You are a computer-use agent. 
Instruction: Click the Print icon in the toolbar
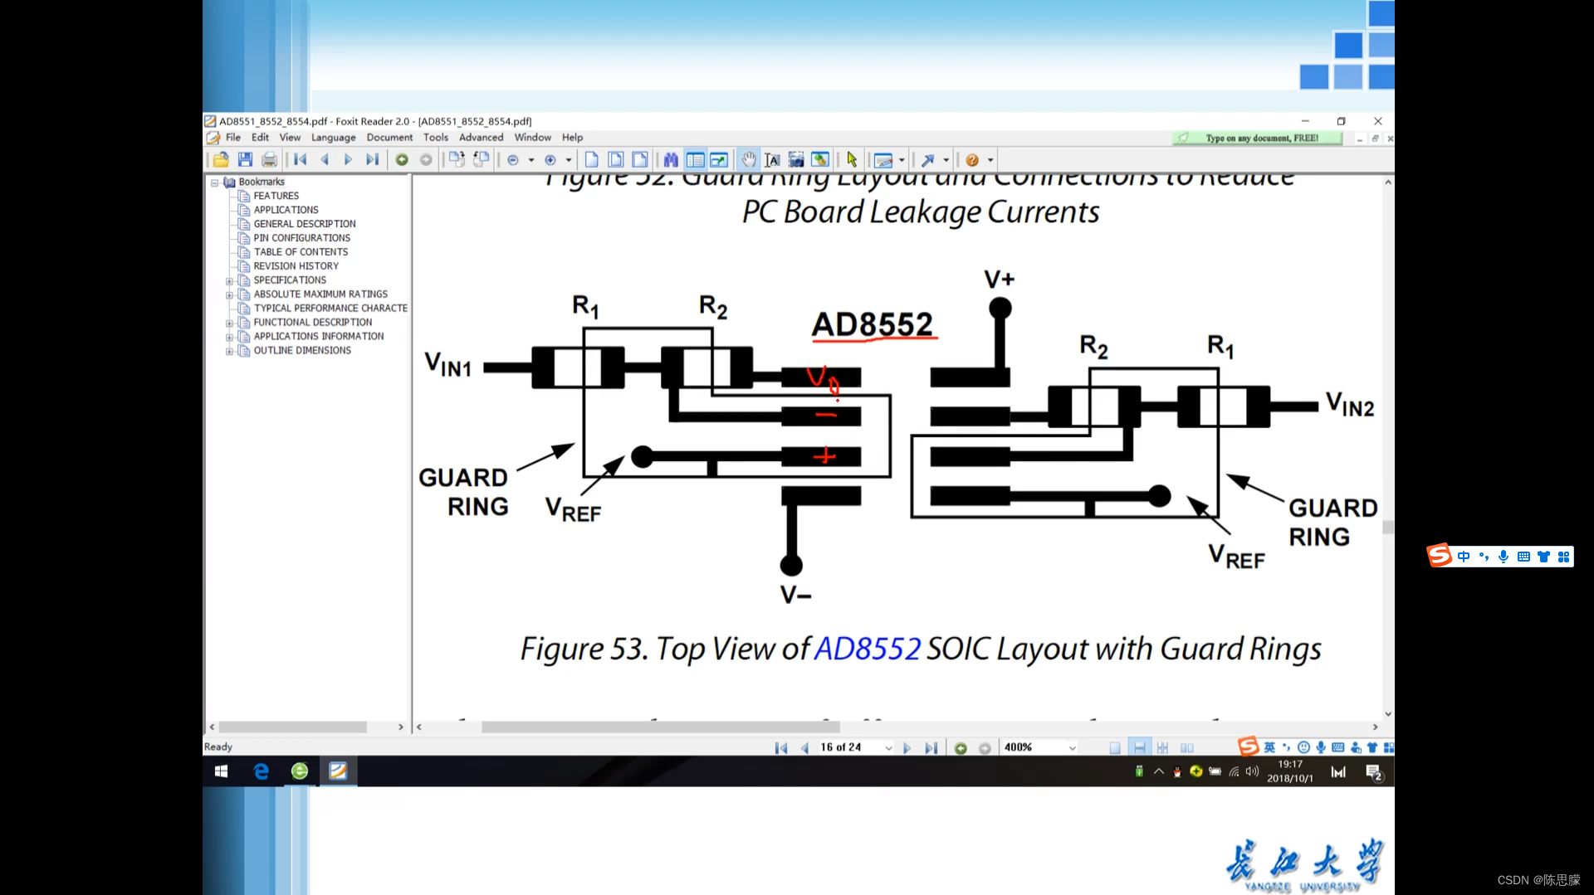(269, 160)
